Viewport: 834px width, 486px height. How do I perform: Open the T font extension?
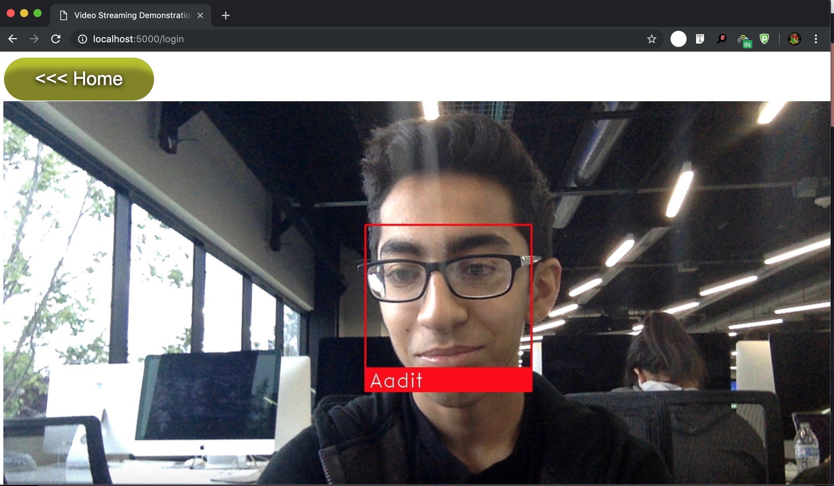point(700,39)
